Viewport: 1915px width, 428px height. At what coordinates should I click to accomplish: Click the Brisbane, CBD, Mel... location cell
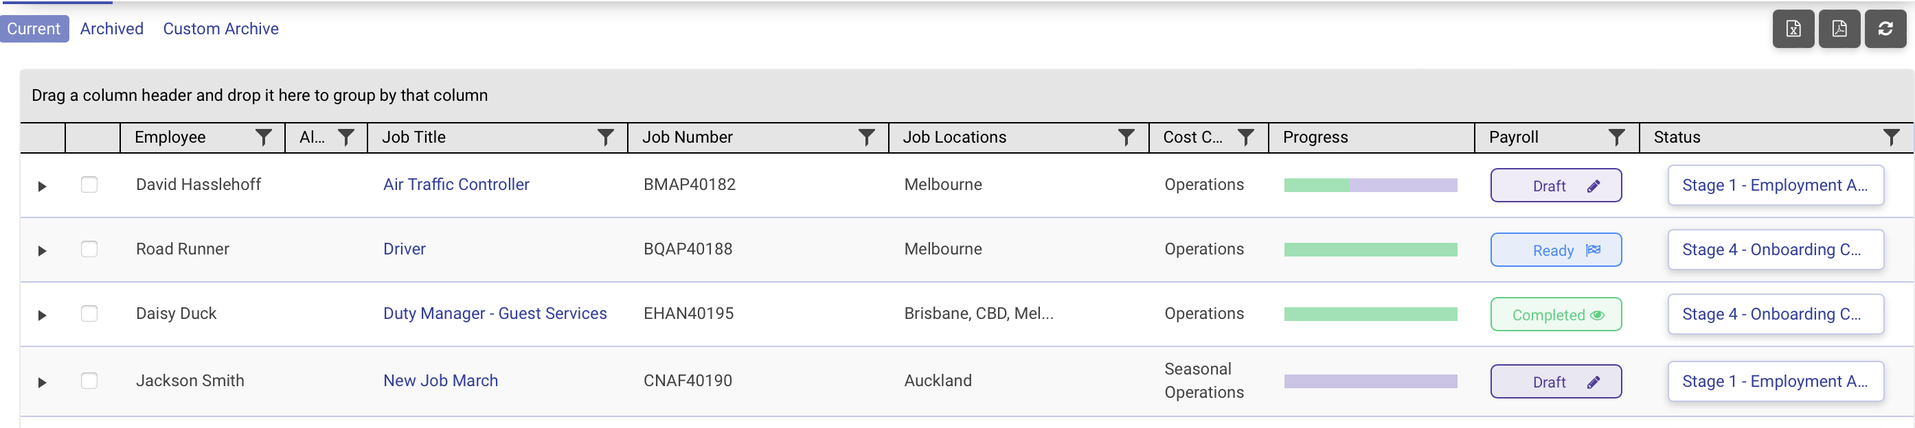[x=978, y=313]
